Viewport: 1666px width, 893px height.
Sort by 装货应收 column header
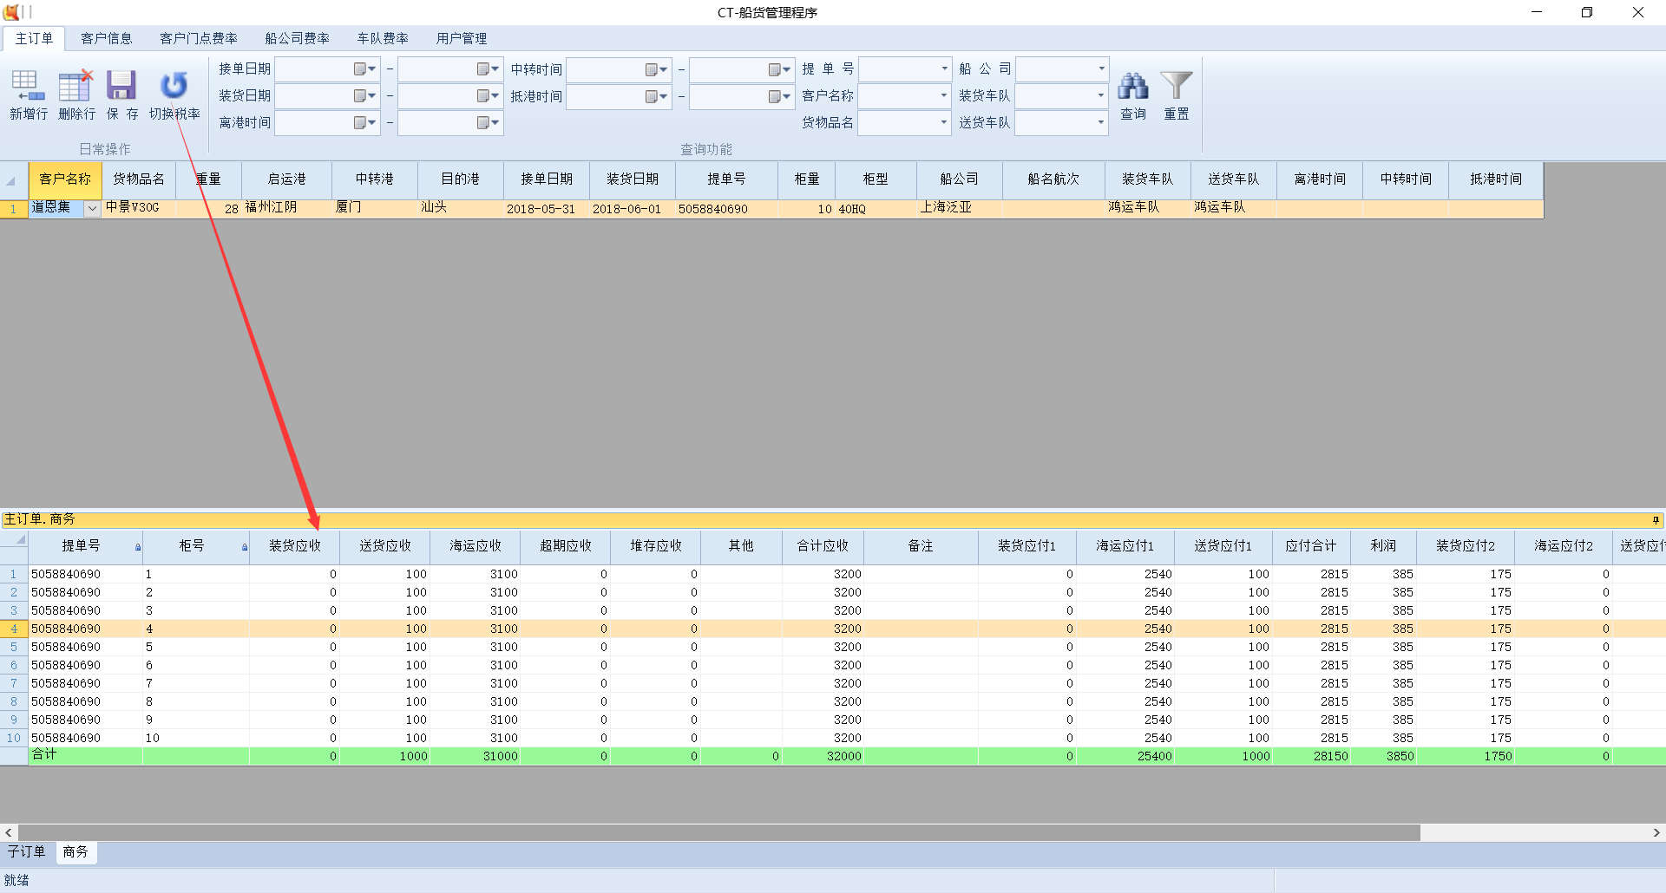[x=295, y=546]
